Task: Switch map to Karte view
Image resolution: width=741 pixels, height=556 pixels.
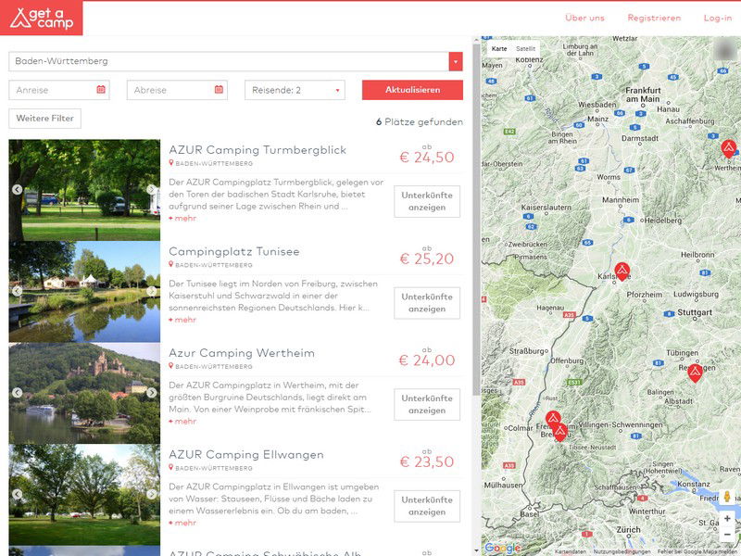Action: pyautogui.click(x=499, y=49)
